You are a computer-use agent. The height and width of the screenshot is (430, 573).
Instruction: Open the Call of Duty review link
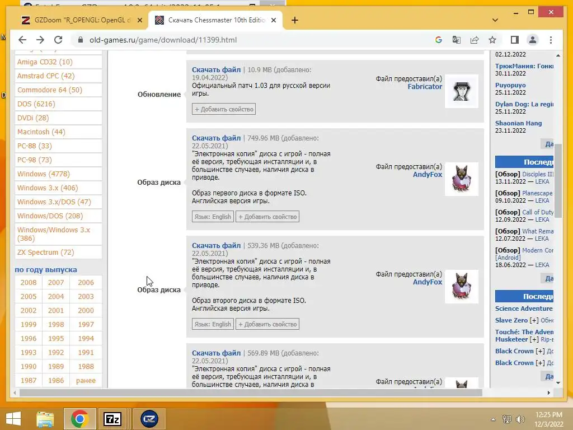[x=538, y=212]
